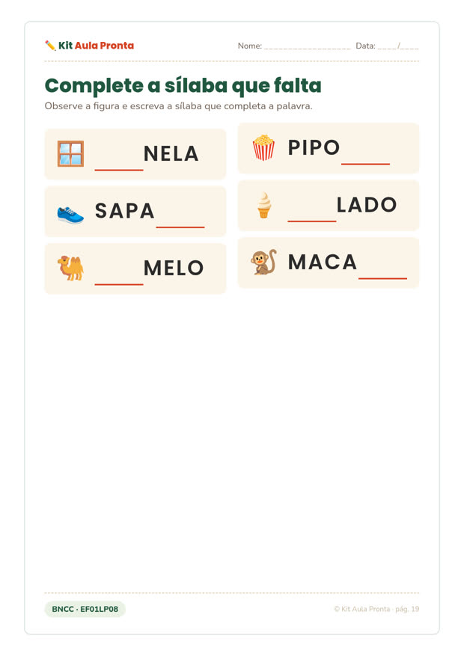The height and width of the screenshot is (656, 464).
Task: Select the blank line after MACA
Action: 383,278
